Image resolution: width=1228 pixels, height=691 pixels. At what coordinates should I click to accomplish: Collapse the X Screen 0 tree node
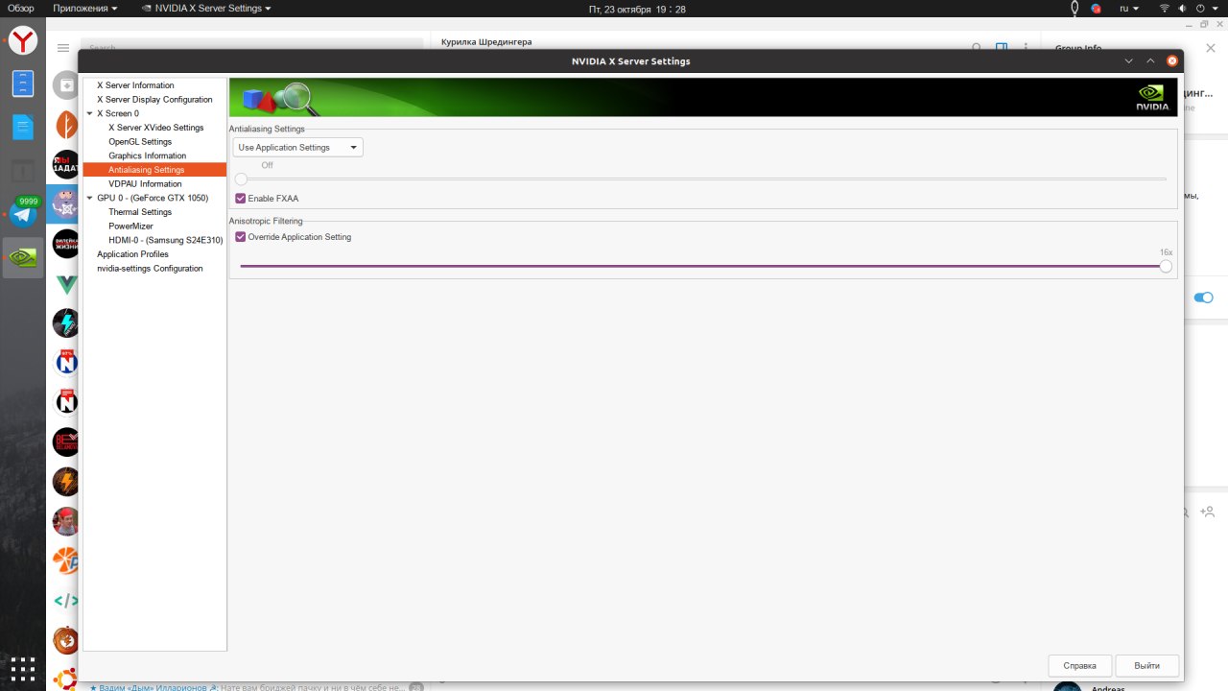[x=89, y=113]
